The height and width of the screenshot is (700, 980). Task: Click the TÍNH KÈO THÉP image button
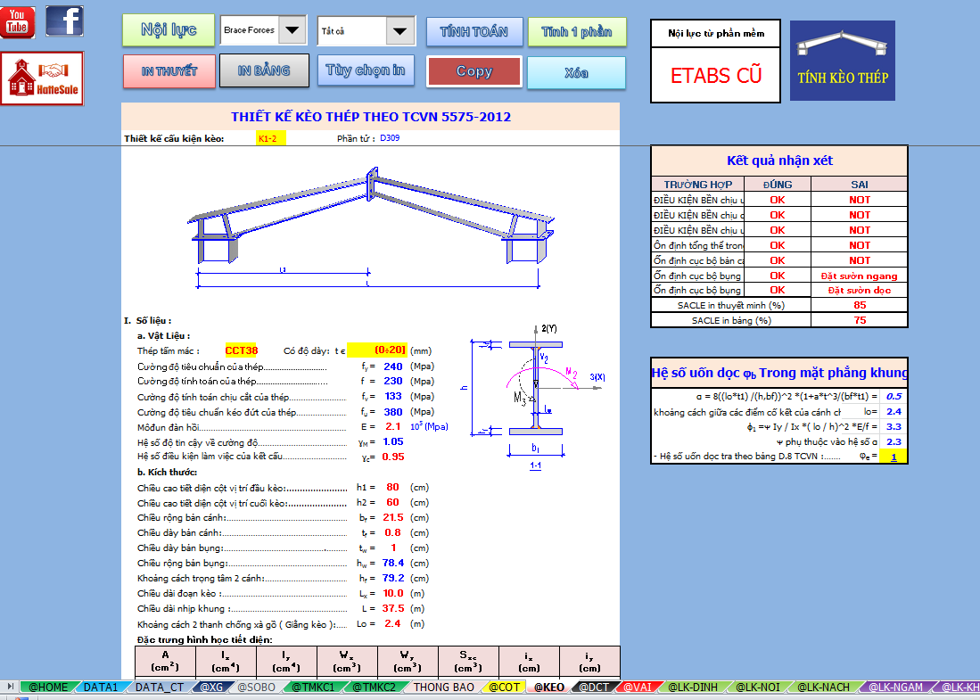coord(843,61)
